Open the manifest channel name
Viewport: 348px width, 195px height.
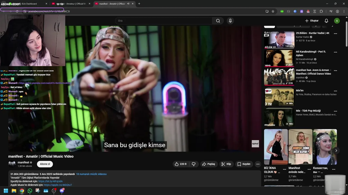(23, 162)
